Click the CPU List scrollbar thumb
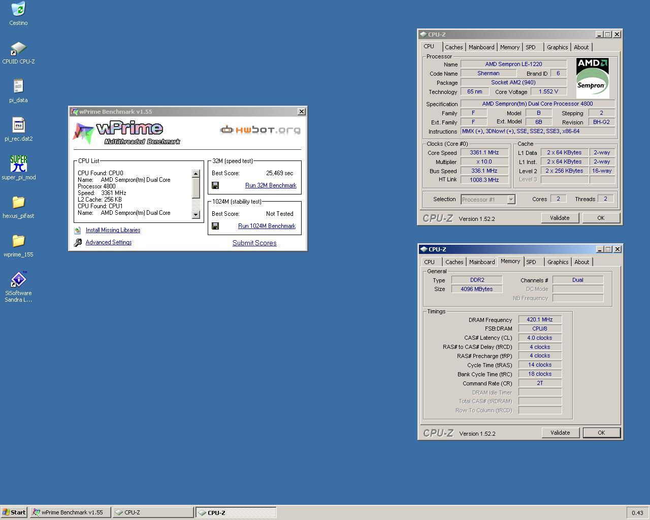This screenshot has width=650, height=520. click(196, 187)
